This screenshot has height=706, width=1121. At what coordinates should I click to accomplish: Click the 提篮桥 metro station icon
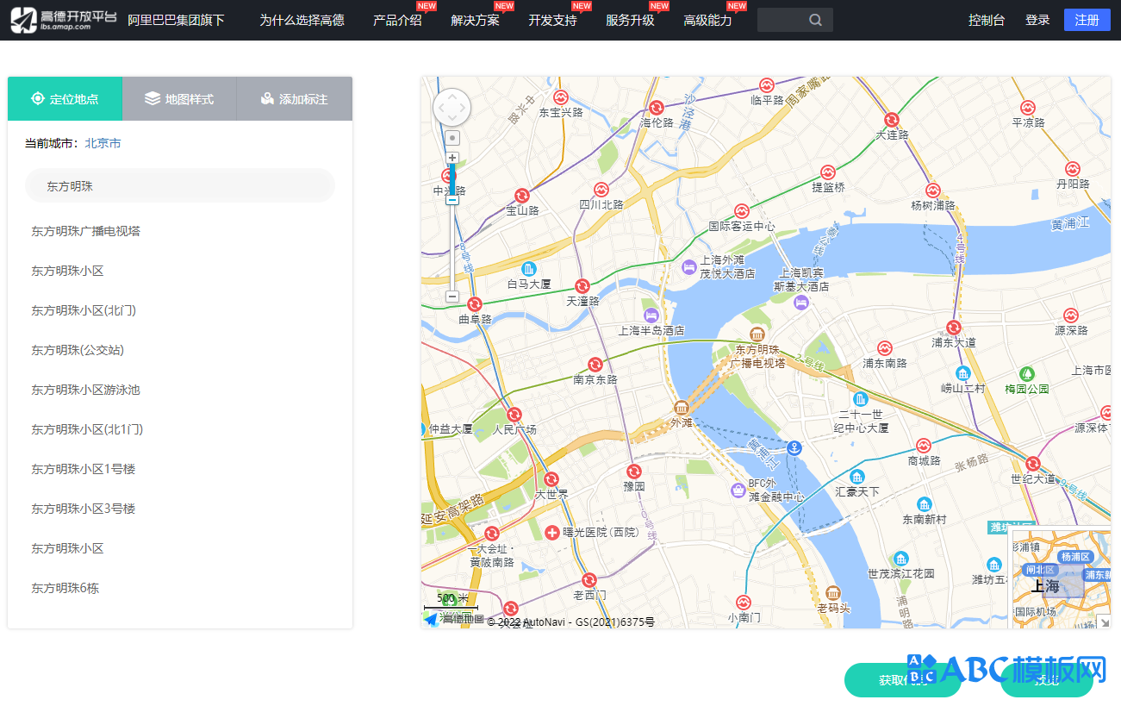[x=828, y=172]
